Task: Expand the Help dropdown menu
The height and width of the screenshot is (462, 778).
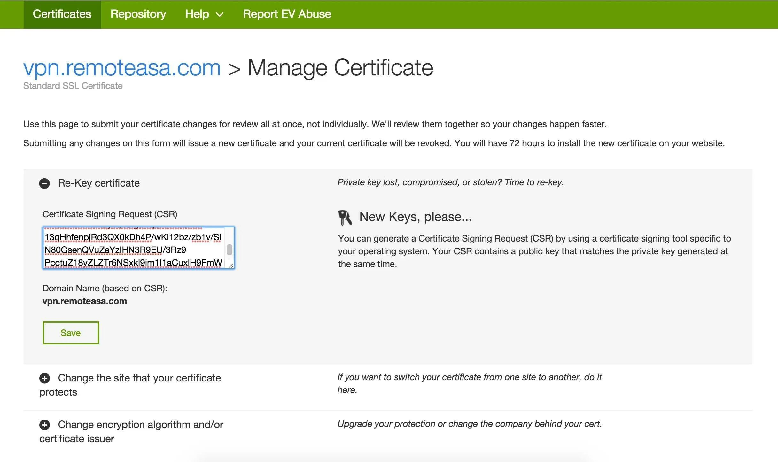Action: pos(204,14)
